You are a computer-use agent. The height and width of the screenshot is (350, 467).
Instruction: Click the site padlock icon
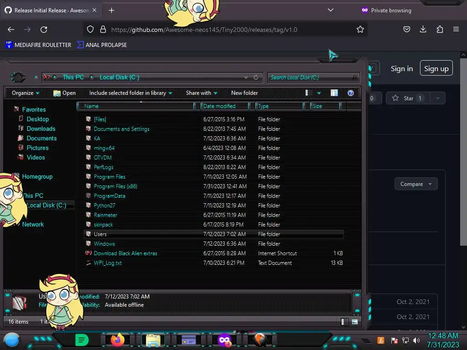click(x=103, y=30)
